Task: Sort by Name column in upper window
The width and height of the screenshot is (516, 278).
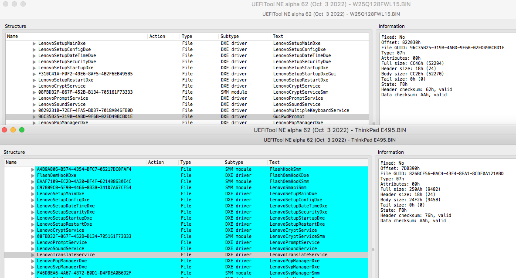Action: point(76,37)
